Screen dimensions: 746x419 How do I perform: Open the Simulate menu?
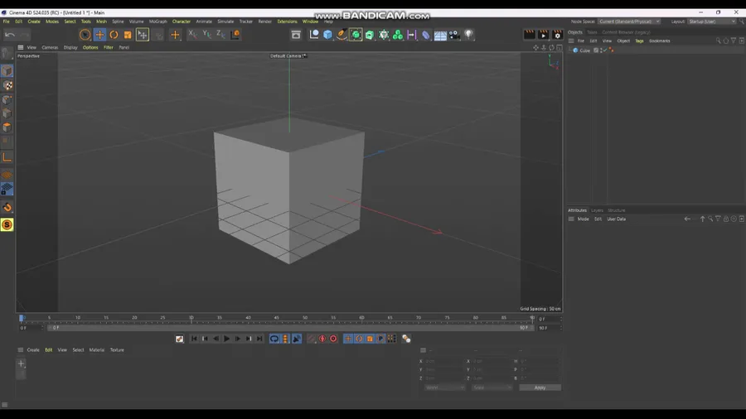point(225,22)
